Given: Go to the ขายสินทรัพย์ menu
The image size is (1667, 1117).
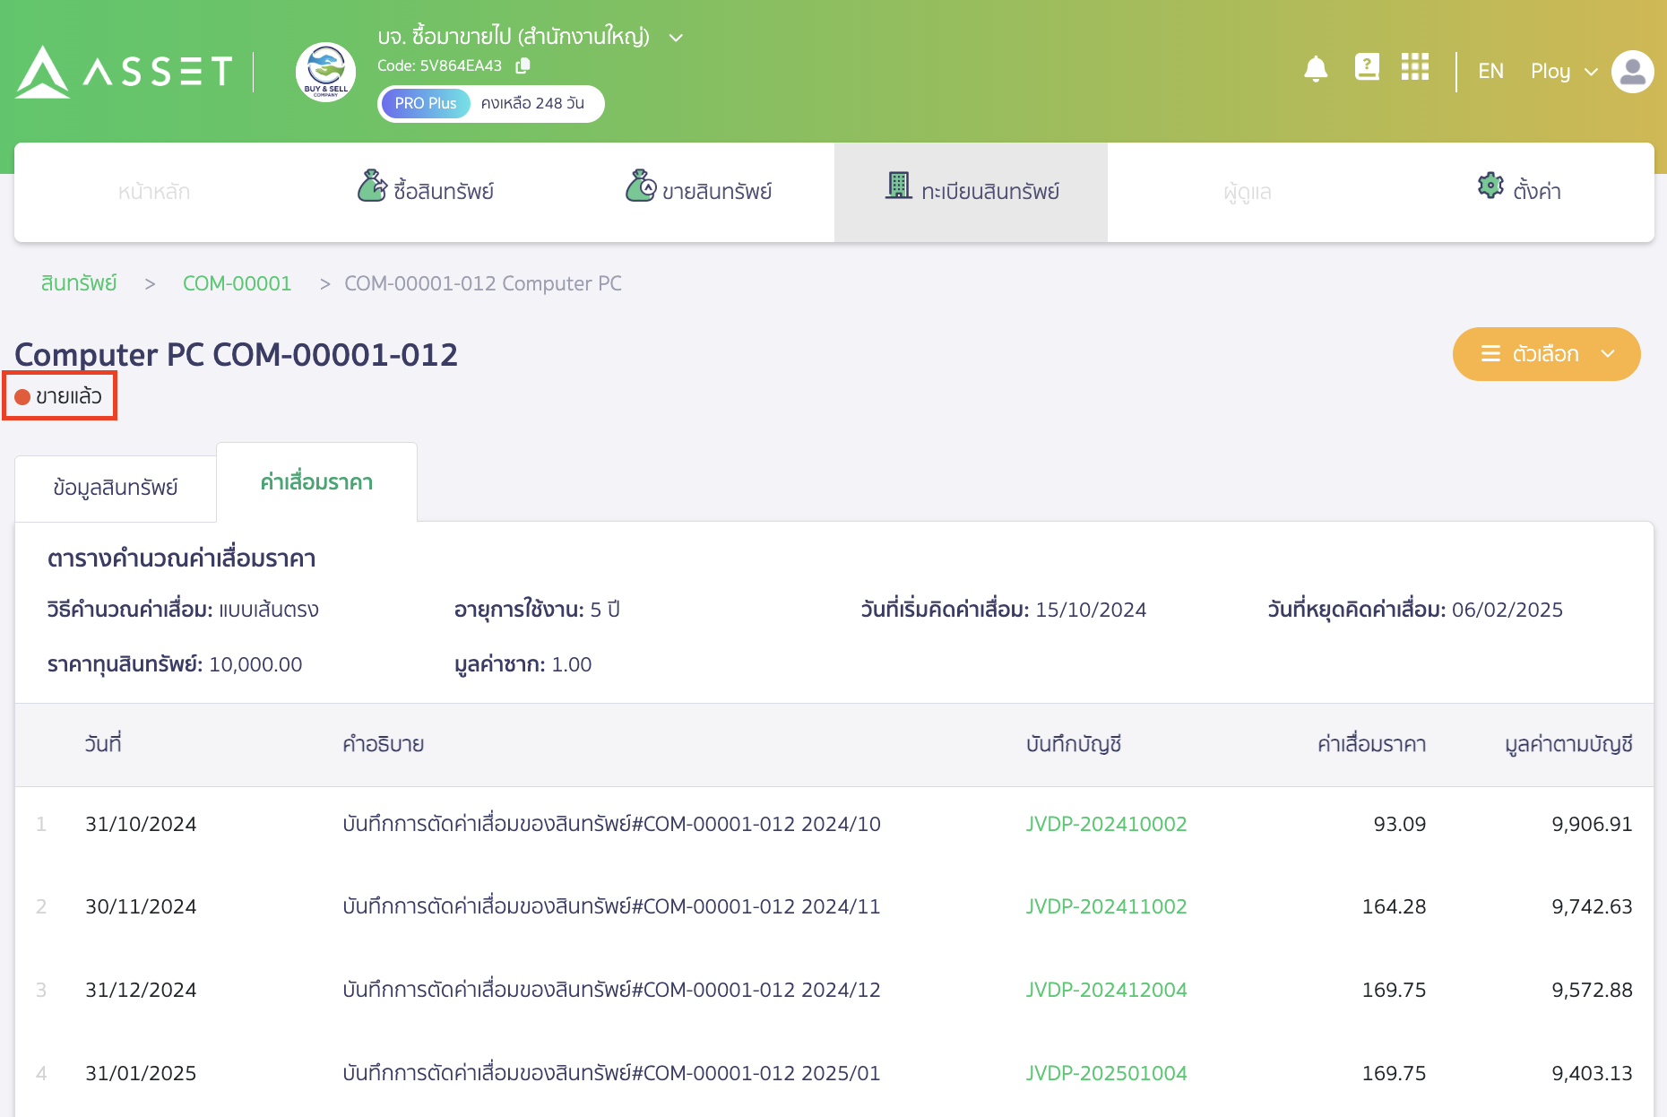Looking at the screenshot, I should (699, 190).
